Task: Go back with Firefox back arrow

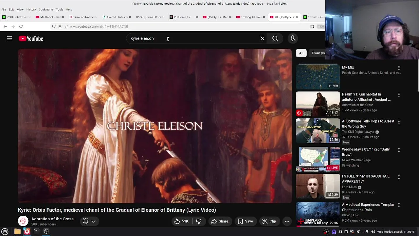Action: tap(5, 26)
